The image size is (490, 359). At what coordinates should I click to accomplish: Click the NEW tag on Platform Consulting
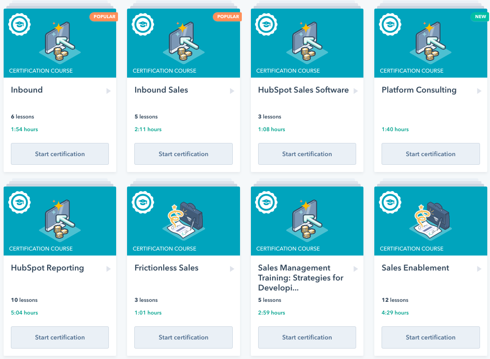(x=480, y=17)
